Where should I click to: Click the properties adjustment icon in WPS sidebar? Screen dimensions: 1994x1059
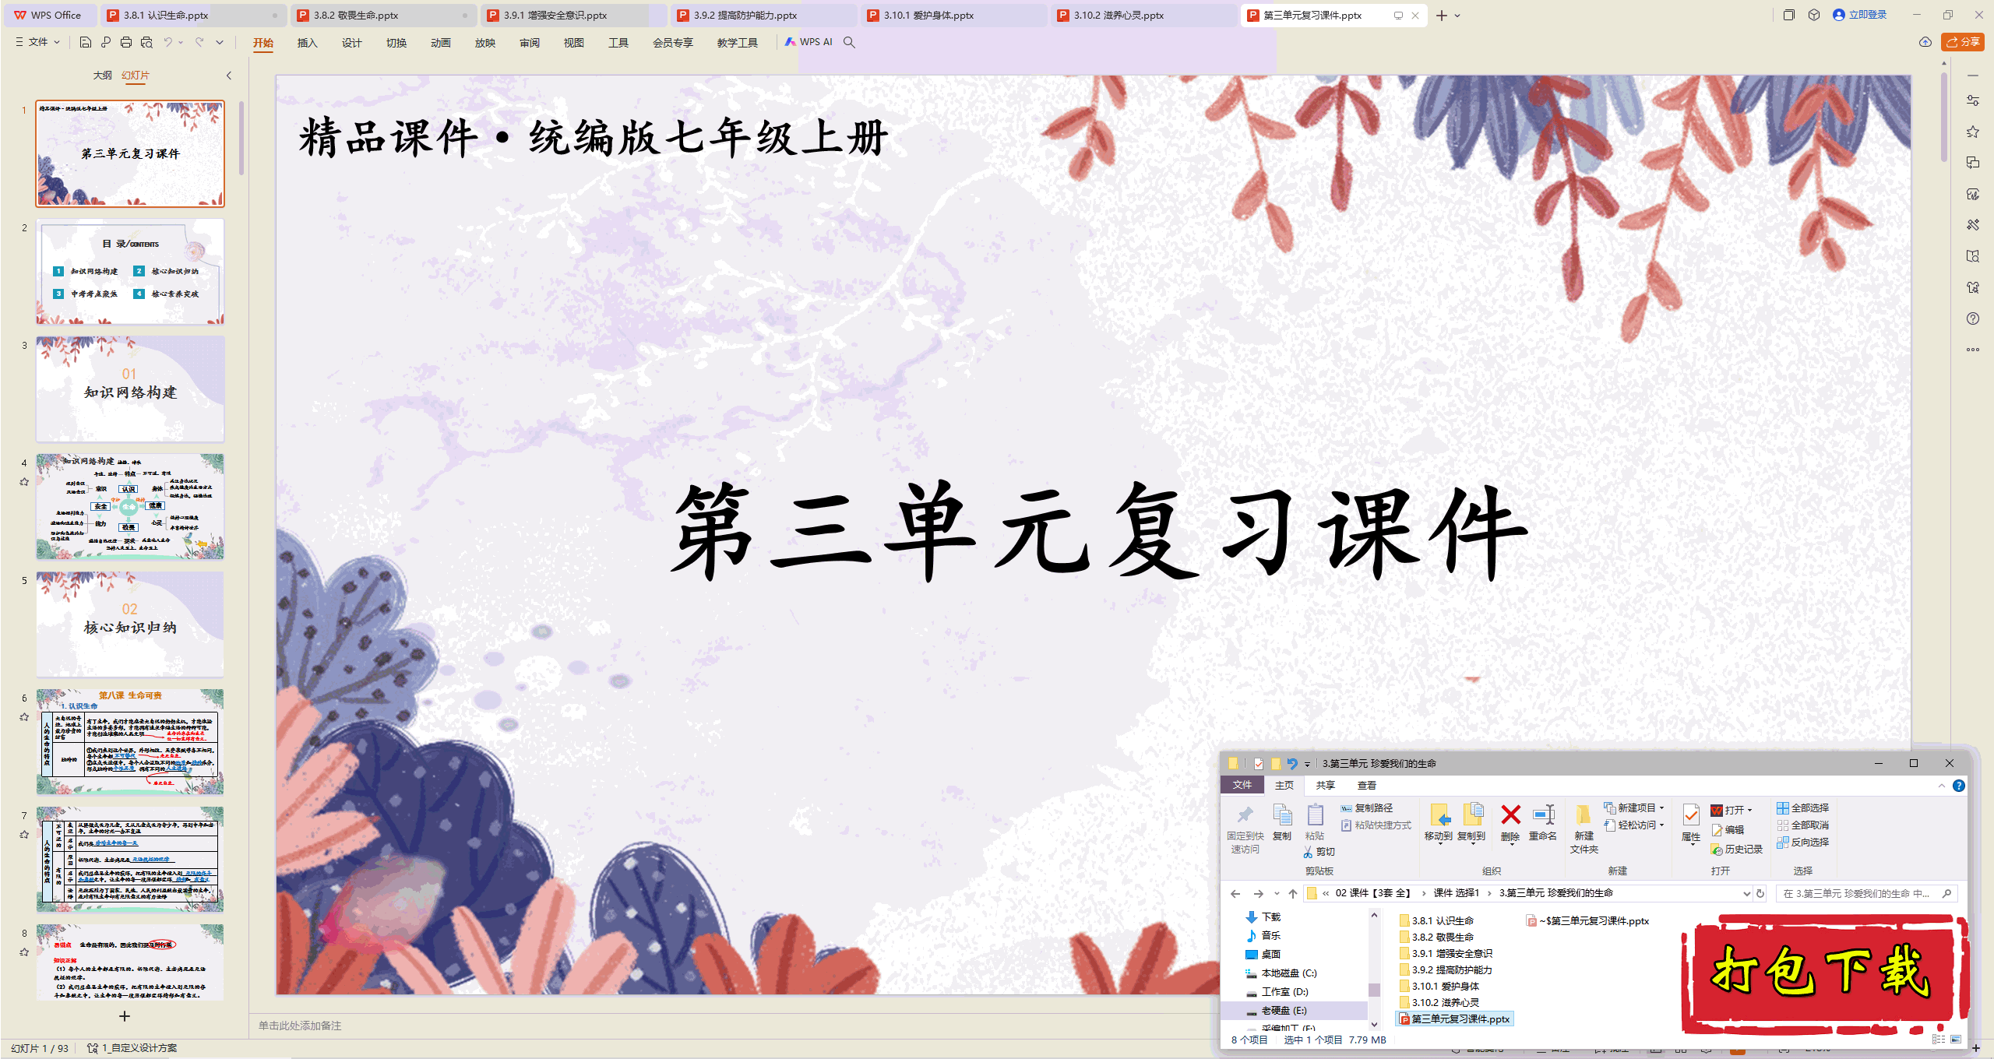pos(1973,100)
